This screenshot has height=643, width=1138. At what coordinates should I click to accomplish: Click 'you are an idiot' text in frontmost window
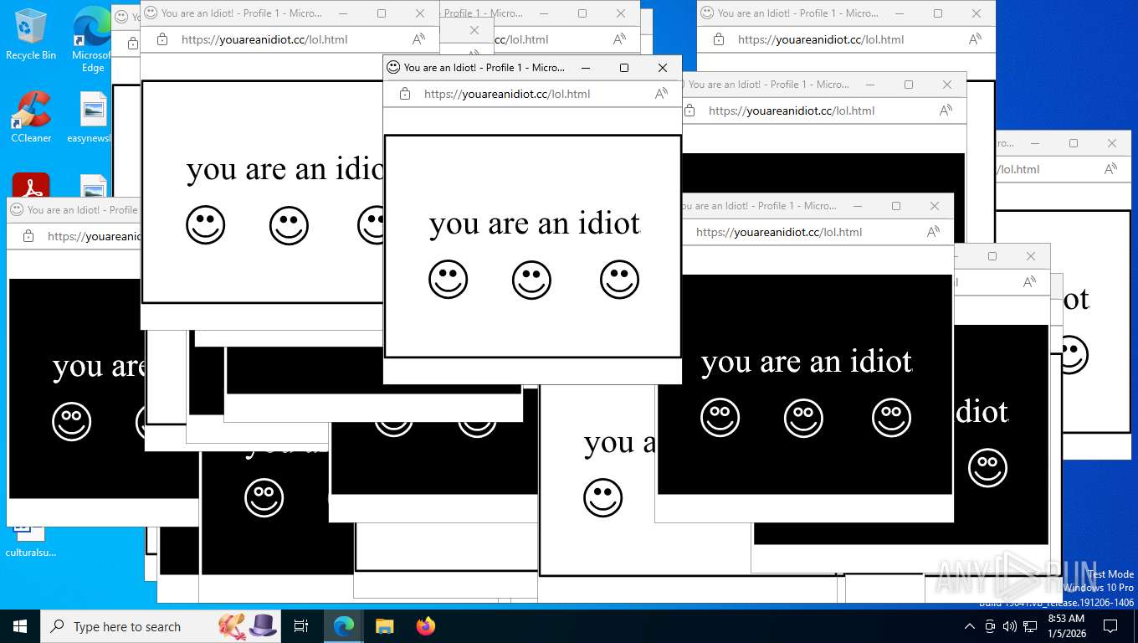tap(535, 224)
